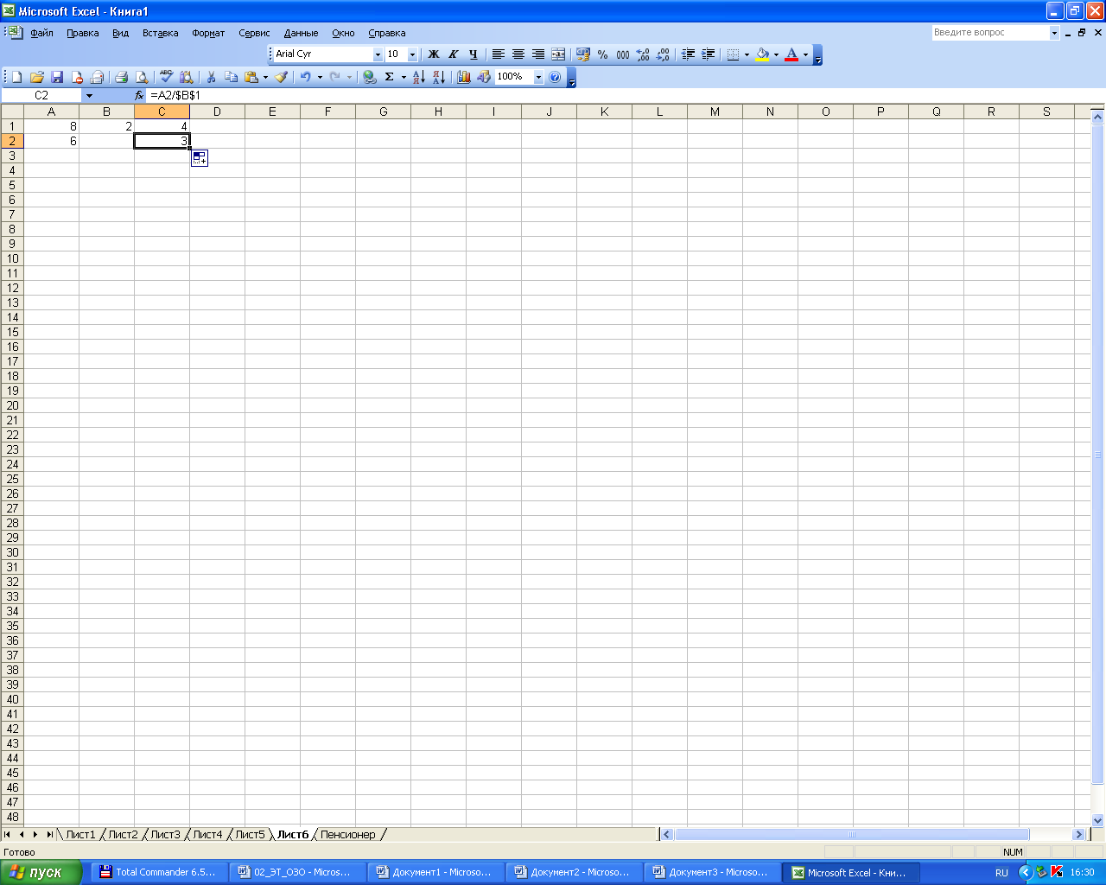Image resolution: width=1106 pixels, height=885 pixels.
Task: Open the Borders dropdown arrow
Action: pos(747,54)
